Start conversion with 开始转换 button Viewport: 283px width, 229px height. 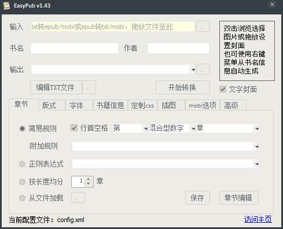[182, 87]
